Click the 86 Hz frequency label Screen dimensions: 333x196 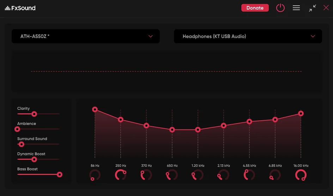point(95,165)
